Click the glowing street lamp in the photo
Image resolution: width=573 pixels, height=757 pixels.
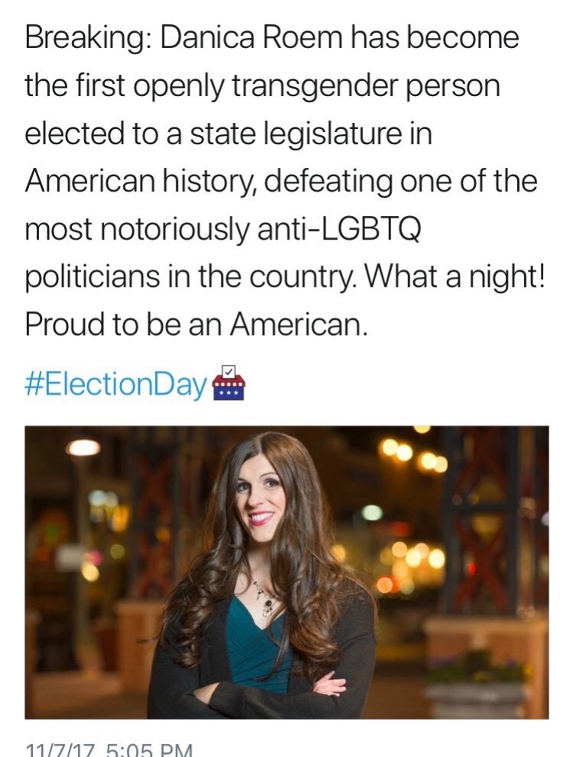point(83,449)
